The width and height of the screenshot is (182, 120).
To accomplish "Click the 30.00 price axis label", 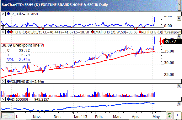I will (169, 63).
